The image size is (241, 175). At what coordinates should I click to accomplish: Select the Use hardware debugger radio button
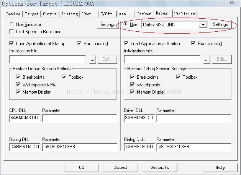(126, 24)
